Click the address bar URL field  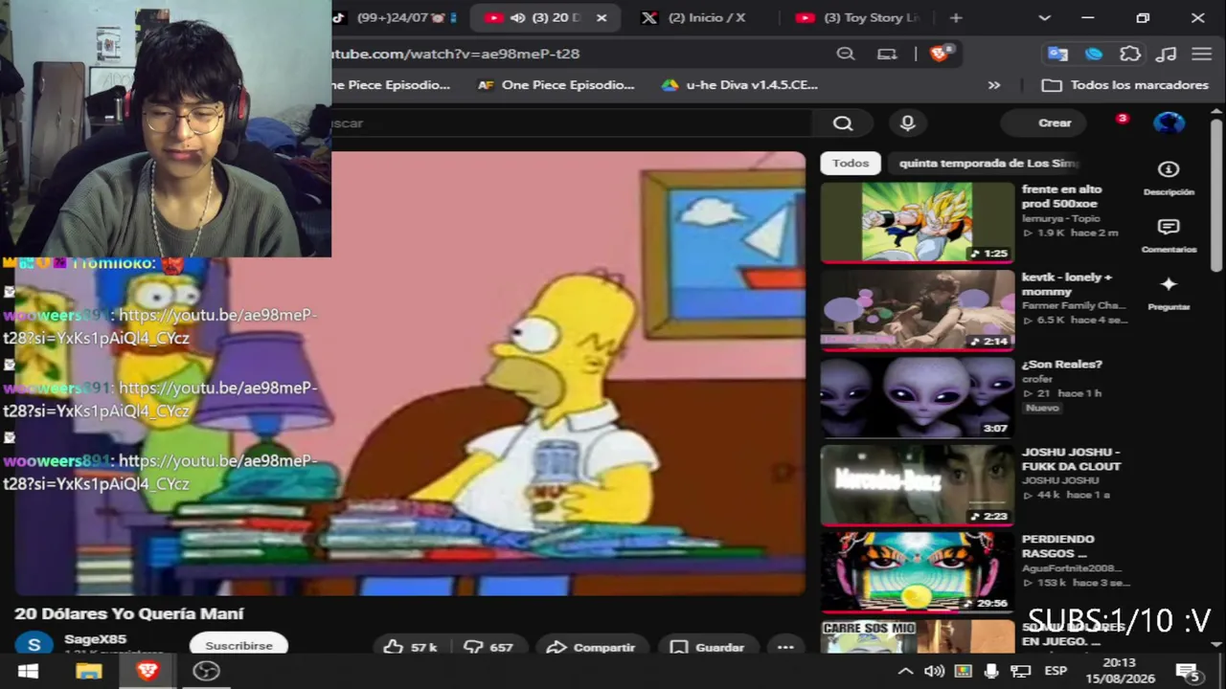click(575, 54)
